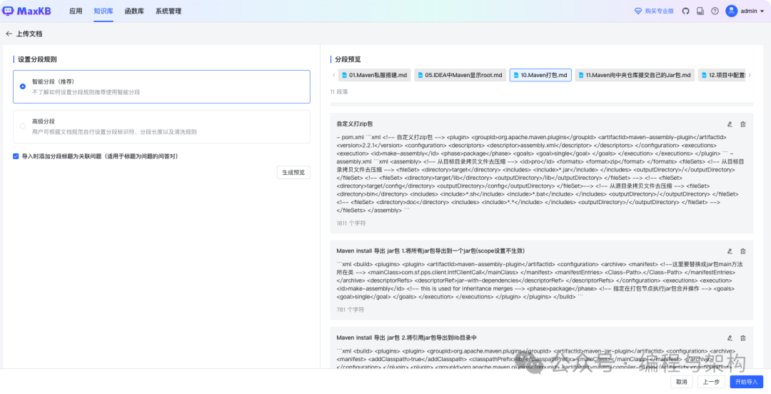Click file icon on 01.Maven私服搭建.md tab
771x394 pixels.
point(344,75)
